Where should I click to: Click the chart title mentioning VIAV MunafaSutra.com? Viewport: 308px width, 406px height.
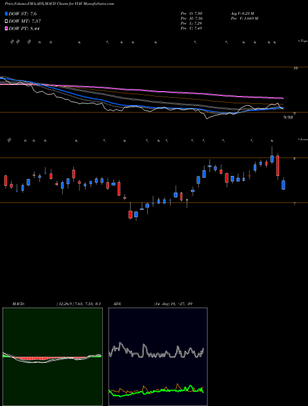pos(59,4)
